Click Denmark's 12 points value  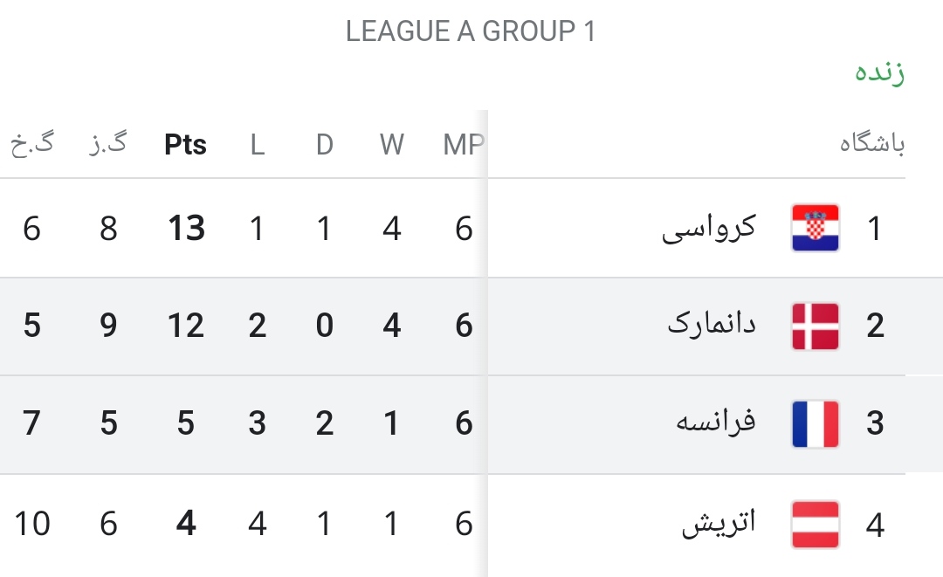point(186,326)
